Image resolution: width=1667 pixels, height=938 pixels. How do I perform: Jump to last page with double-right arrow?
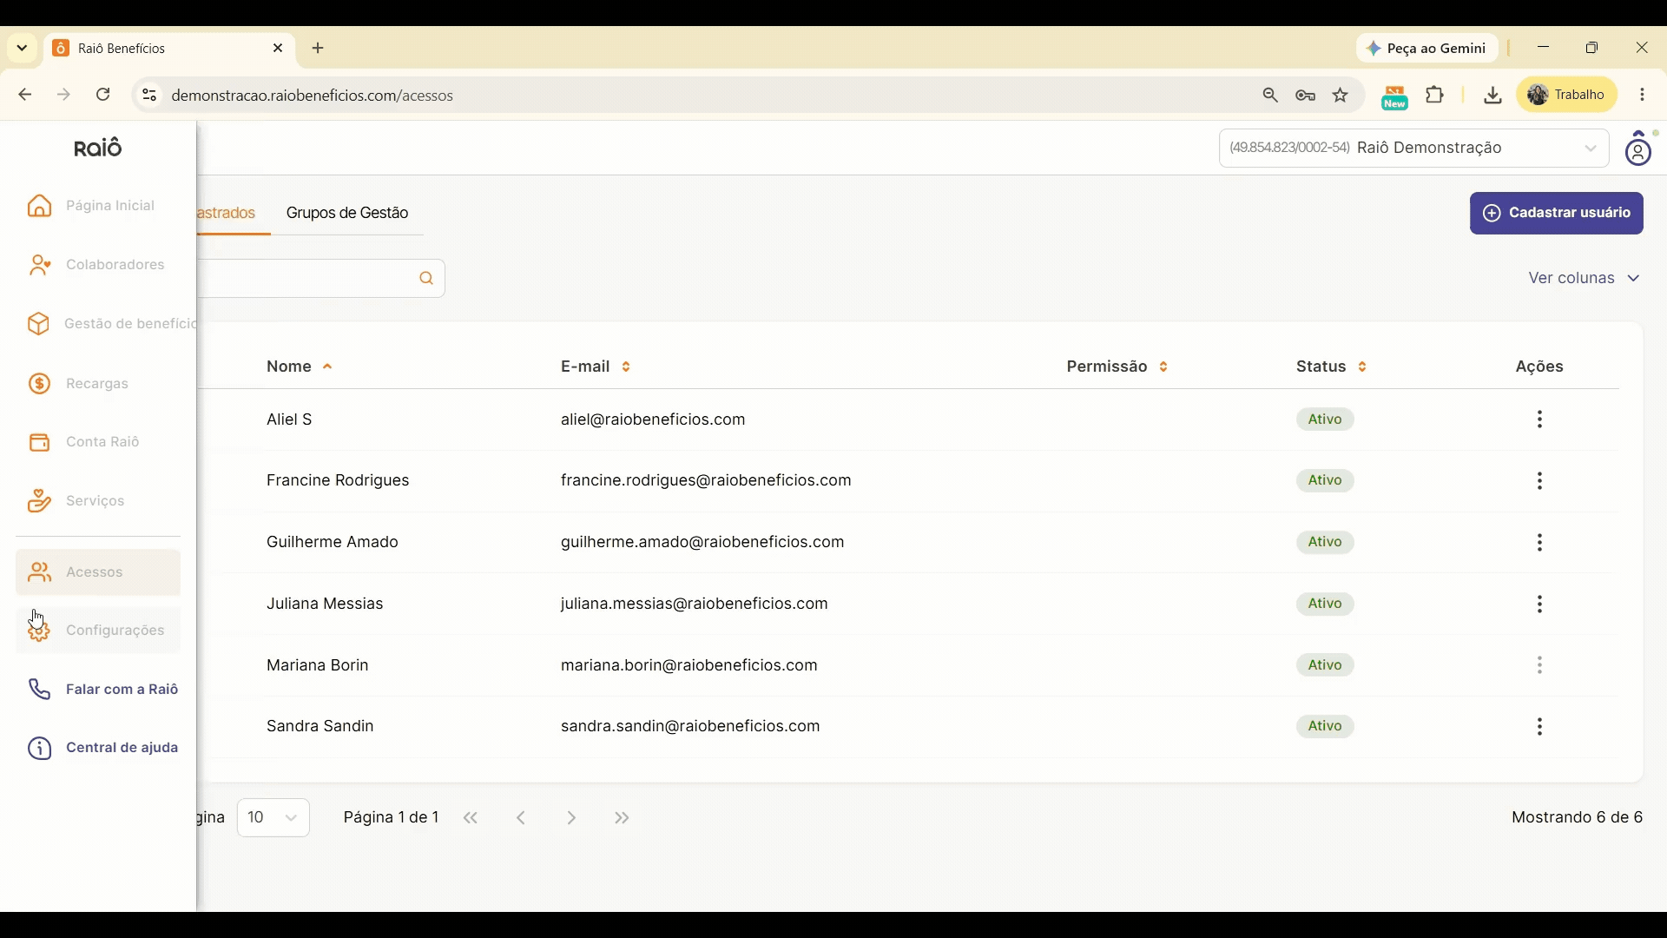[x=623, y=820]
